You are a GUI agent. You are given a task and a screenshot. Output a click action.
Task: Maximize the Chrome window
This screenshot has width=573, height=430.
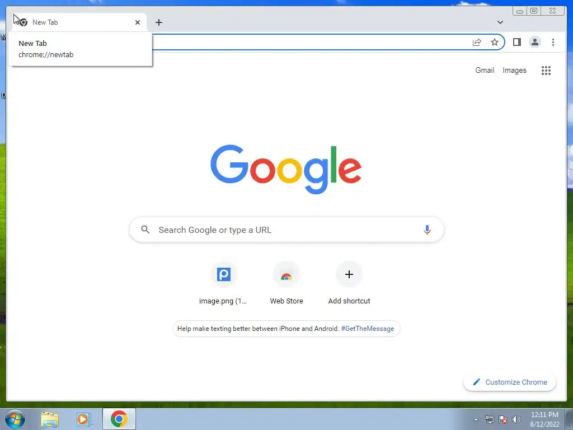(x=534, y=11)
